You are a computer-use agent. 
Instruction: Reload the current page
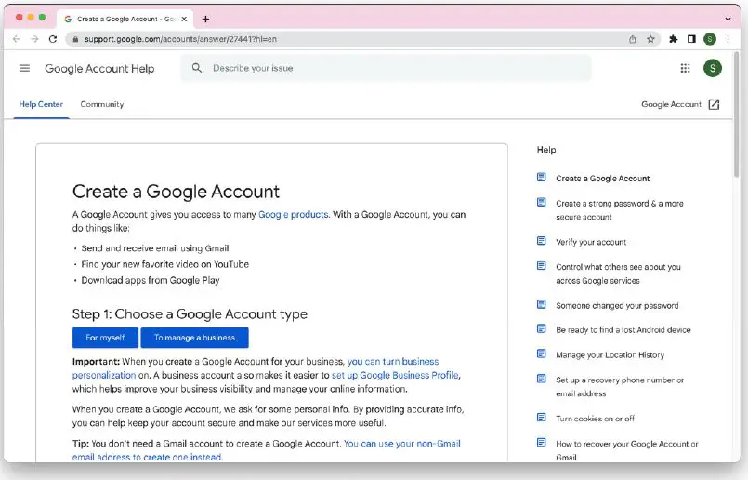pos(53,39)
